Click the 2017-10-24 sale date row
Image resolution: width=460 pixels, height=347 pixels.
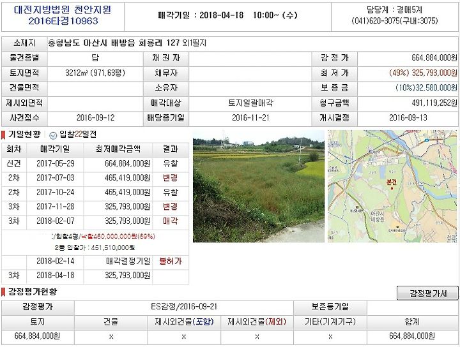95,192
